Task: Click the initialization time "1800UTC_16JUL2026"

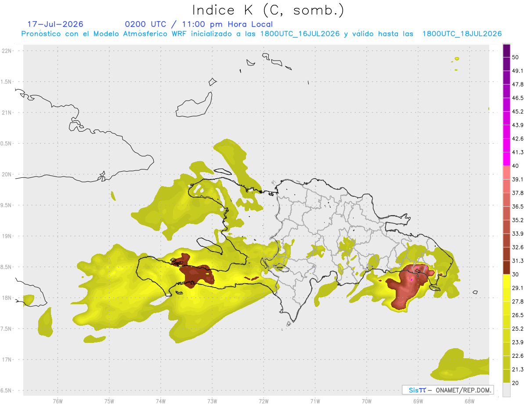Action: [300, 34]
